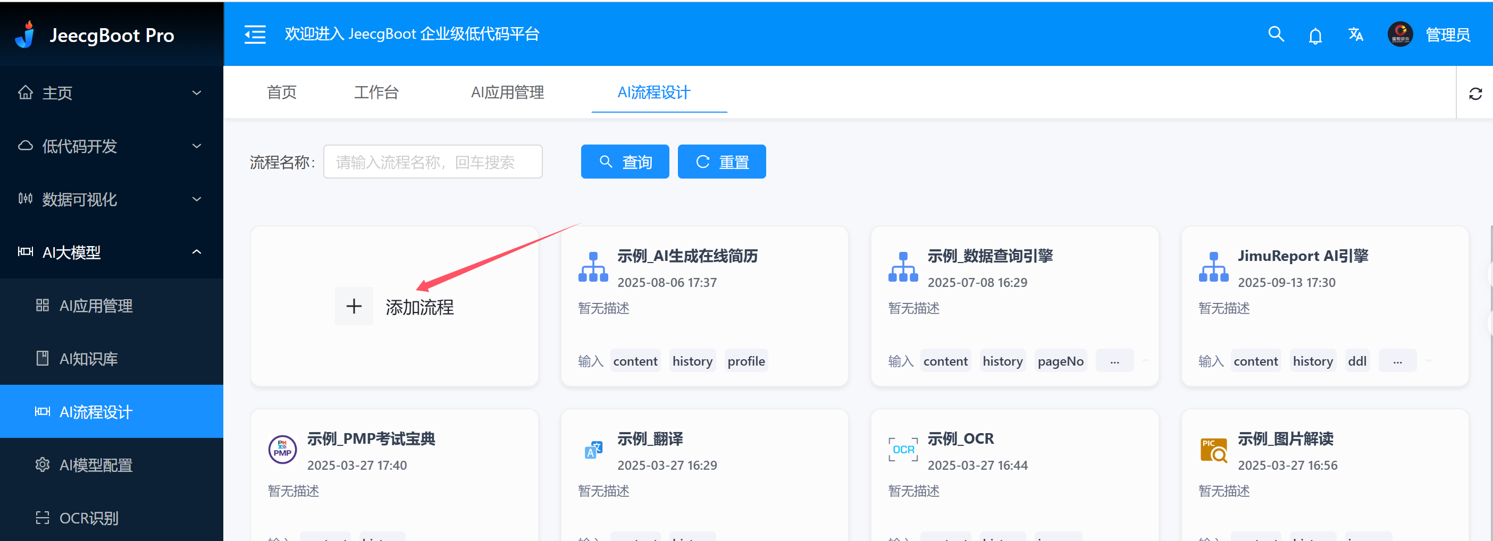1493x541 pixels.
Task: Switch to the 工作台 tab
Action: 376,92
